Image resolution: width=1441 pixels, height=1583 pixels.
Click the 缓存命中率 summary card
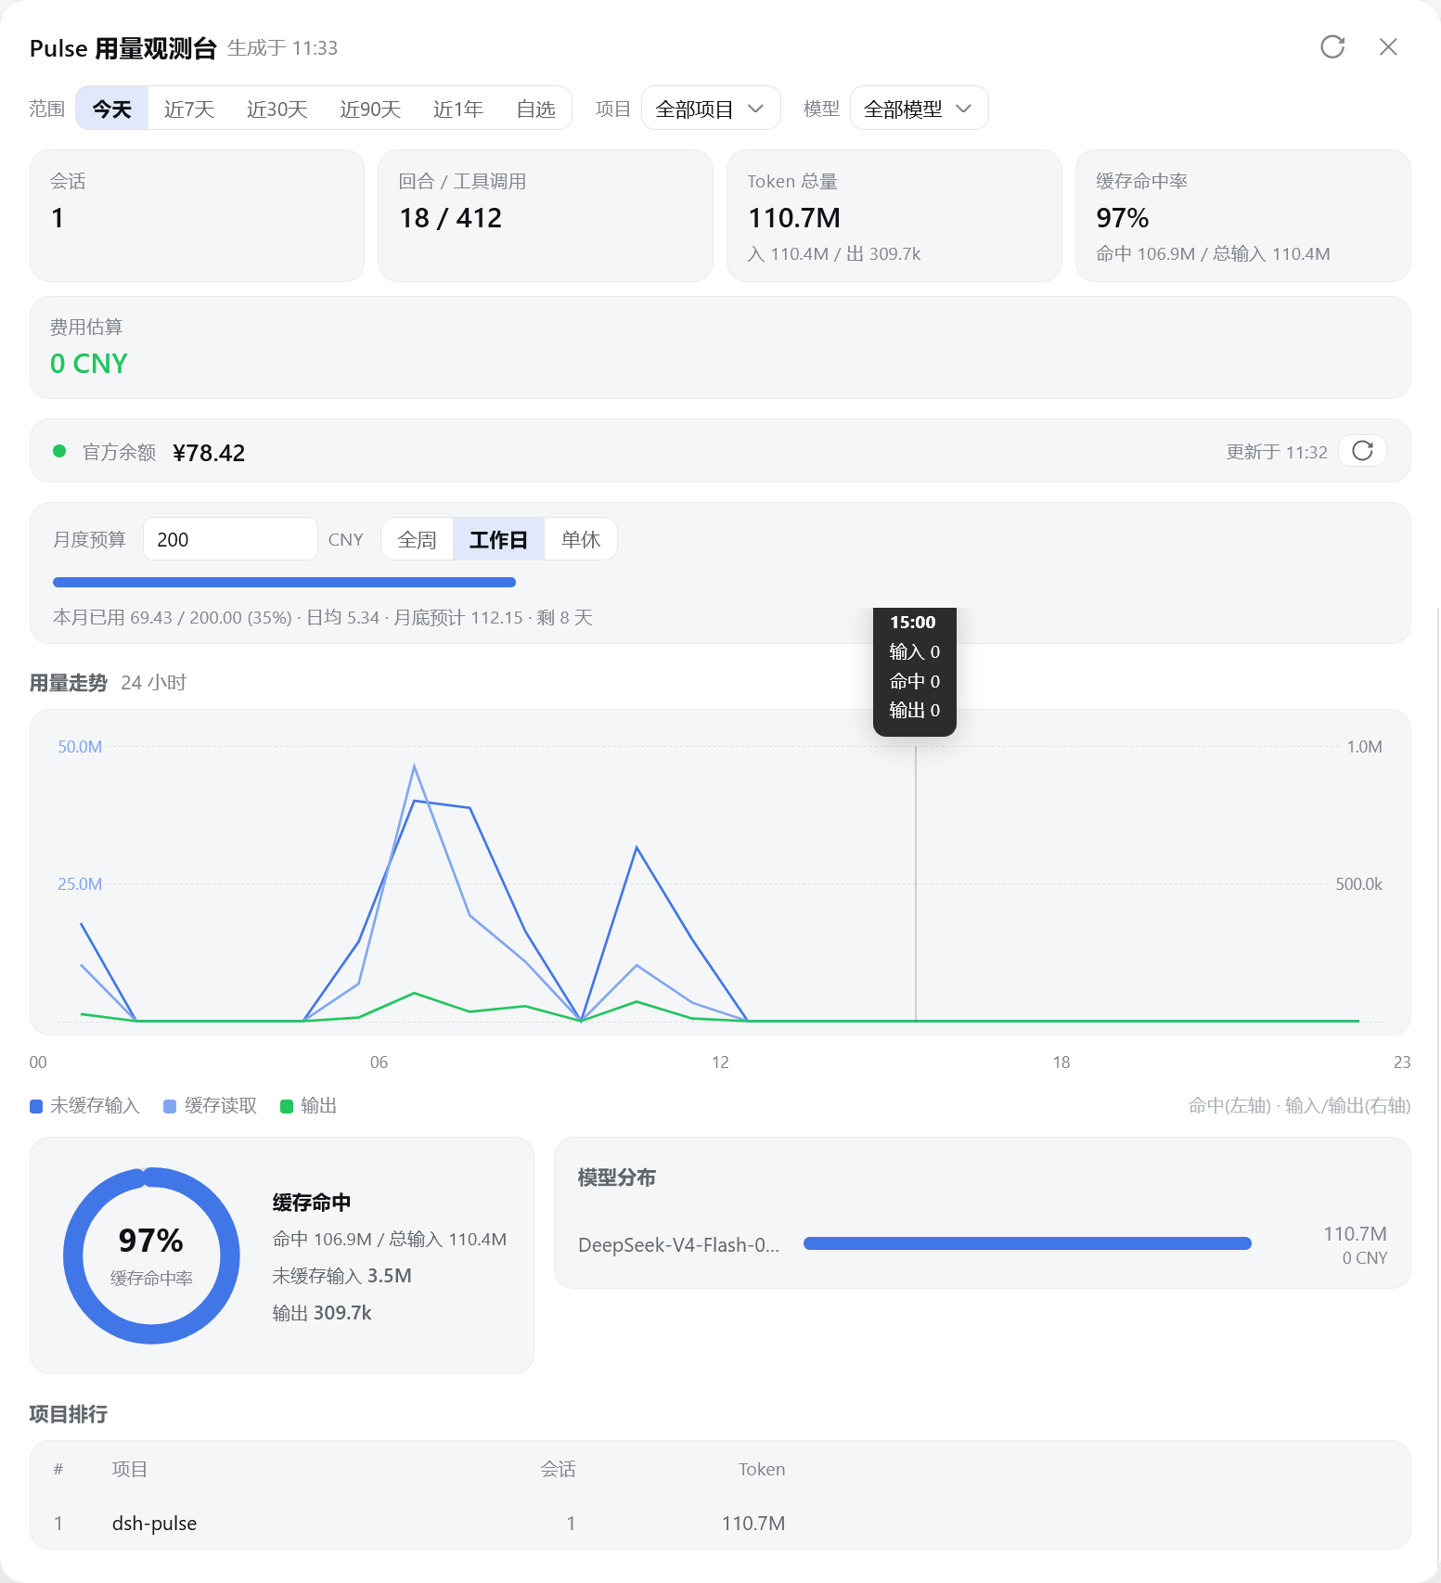[x=1242, y=215]
